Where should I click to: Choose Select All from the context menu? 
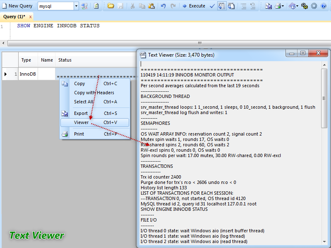[x=95, y=102]
